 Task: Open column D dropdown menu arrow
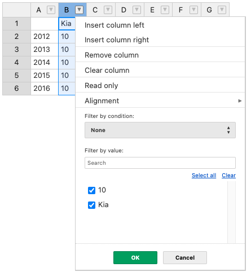click(x=136, y=10)
